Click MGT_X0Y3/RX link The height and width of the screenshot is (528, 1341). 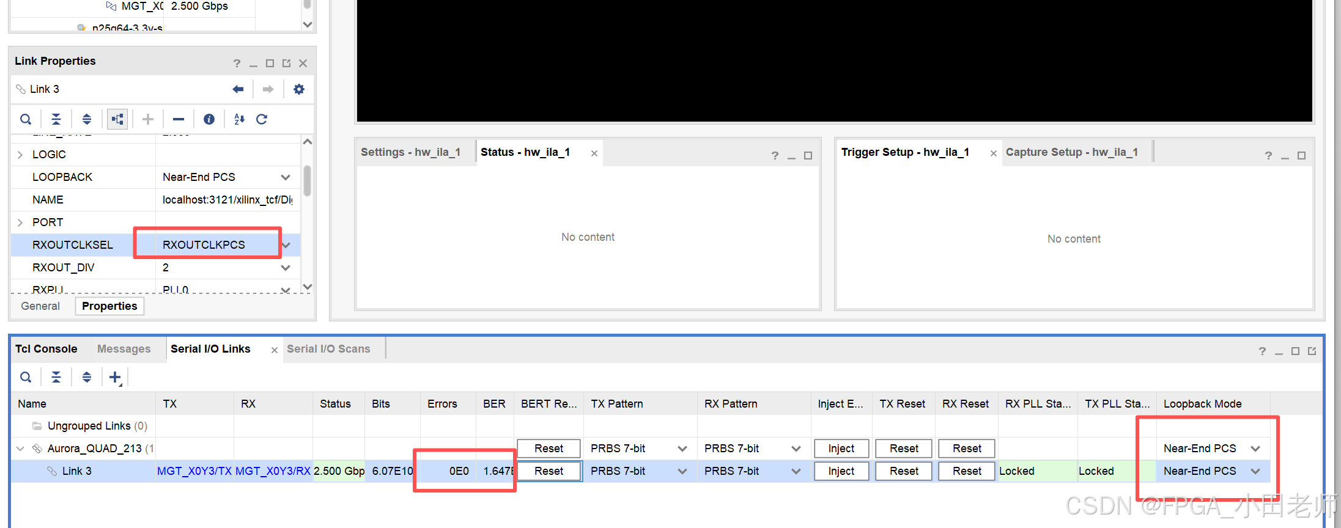273,471
